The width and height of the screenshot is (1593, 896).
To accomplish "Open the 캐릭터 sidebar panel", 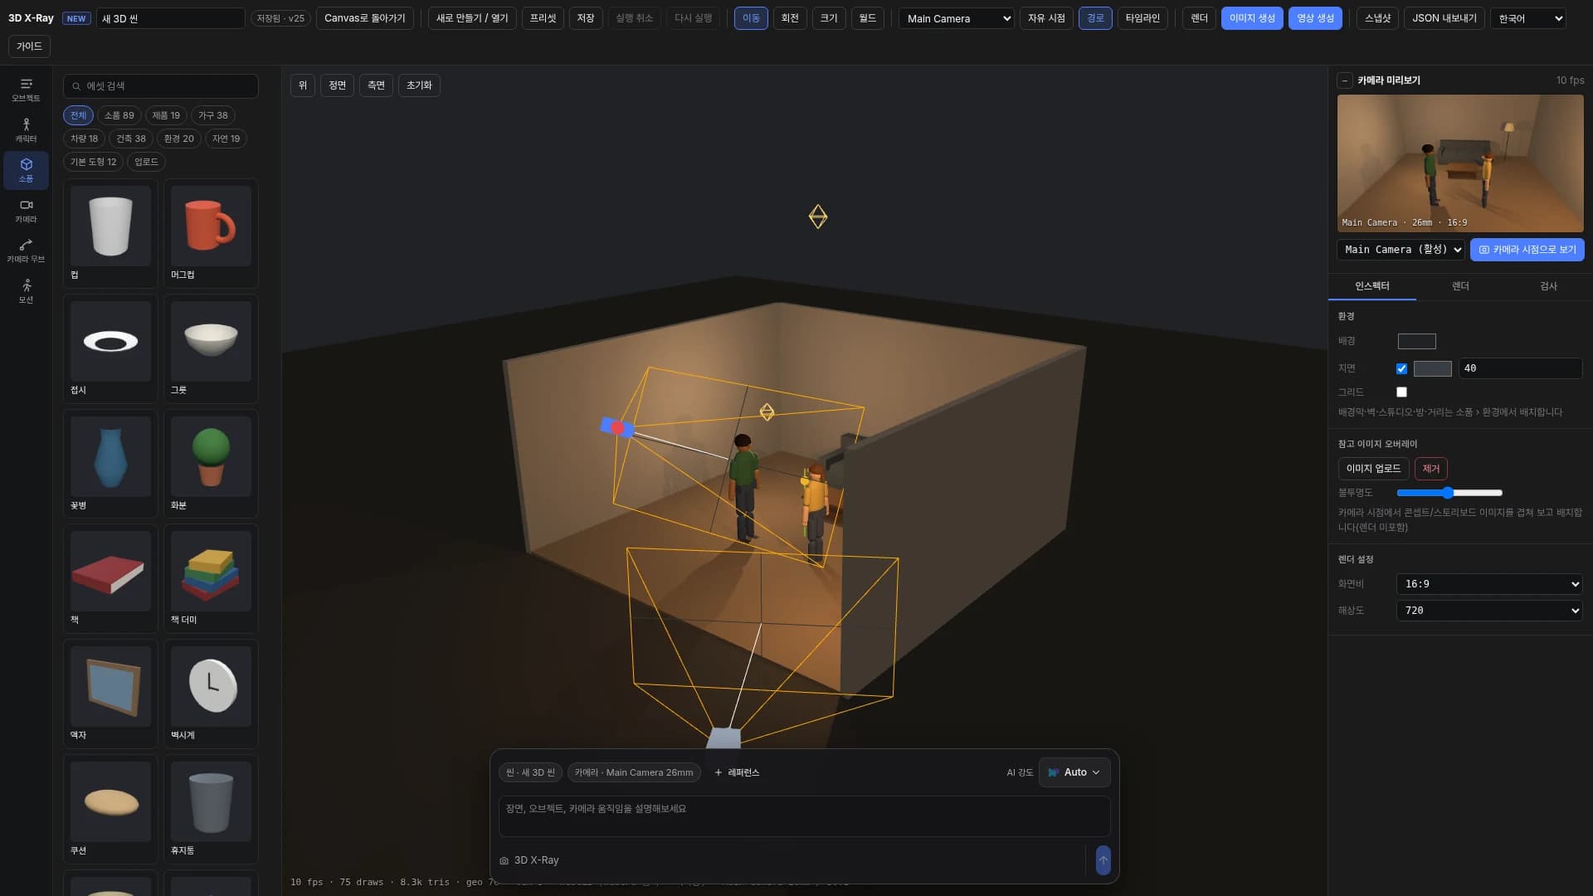I will click(x=26, y=130).
